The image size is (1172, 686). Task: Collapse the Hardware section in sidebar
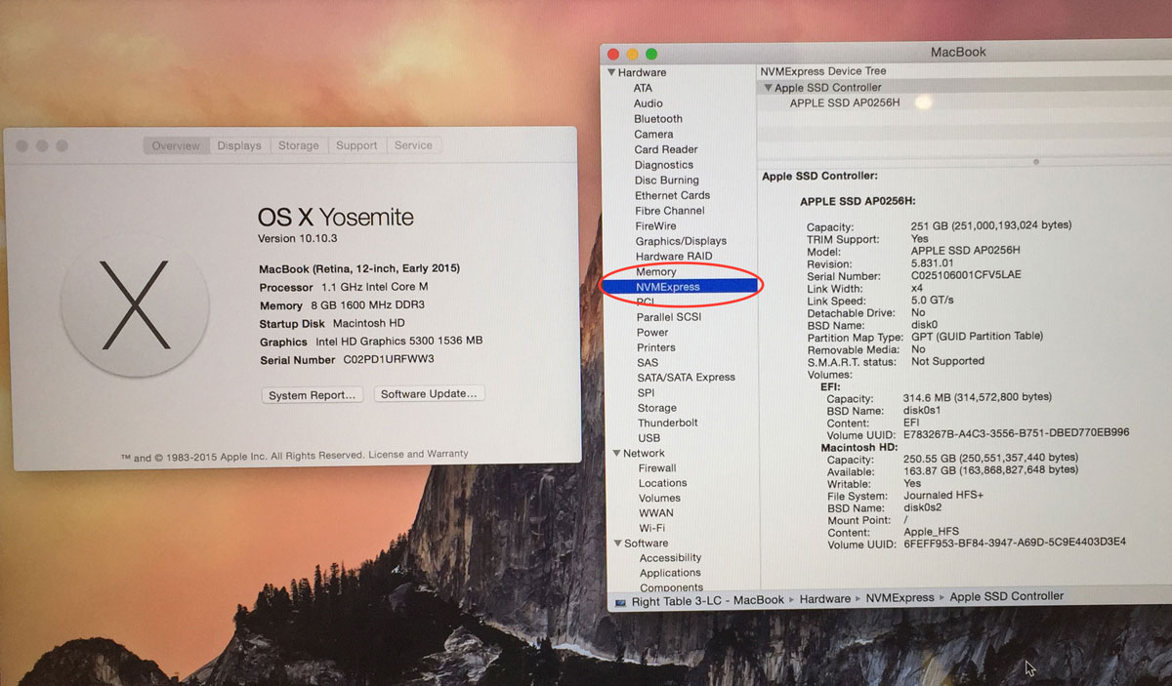[x=611, y=72]
